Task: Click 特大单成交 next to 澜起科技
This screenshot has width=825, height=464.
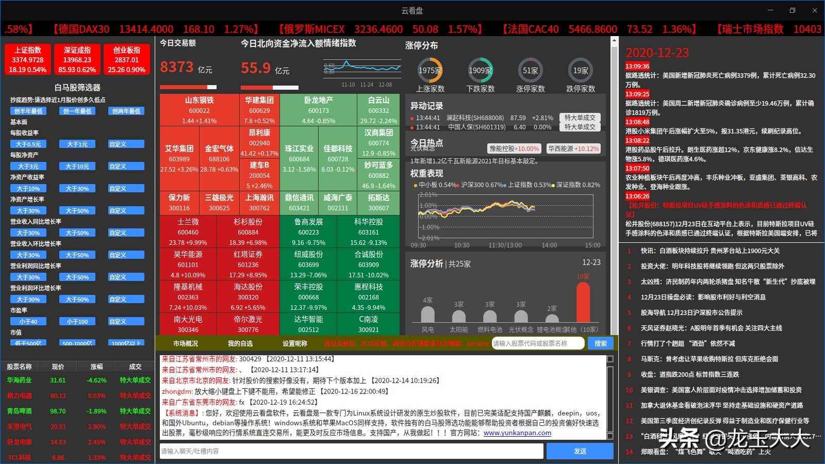Action: [x=580, y=118]
